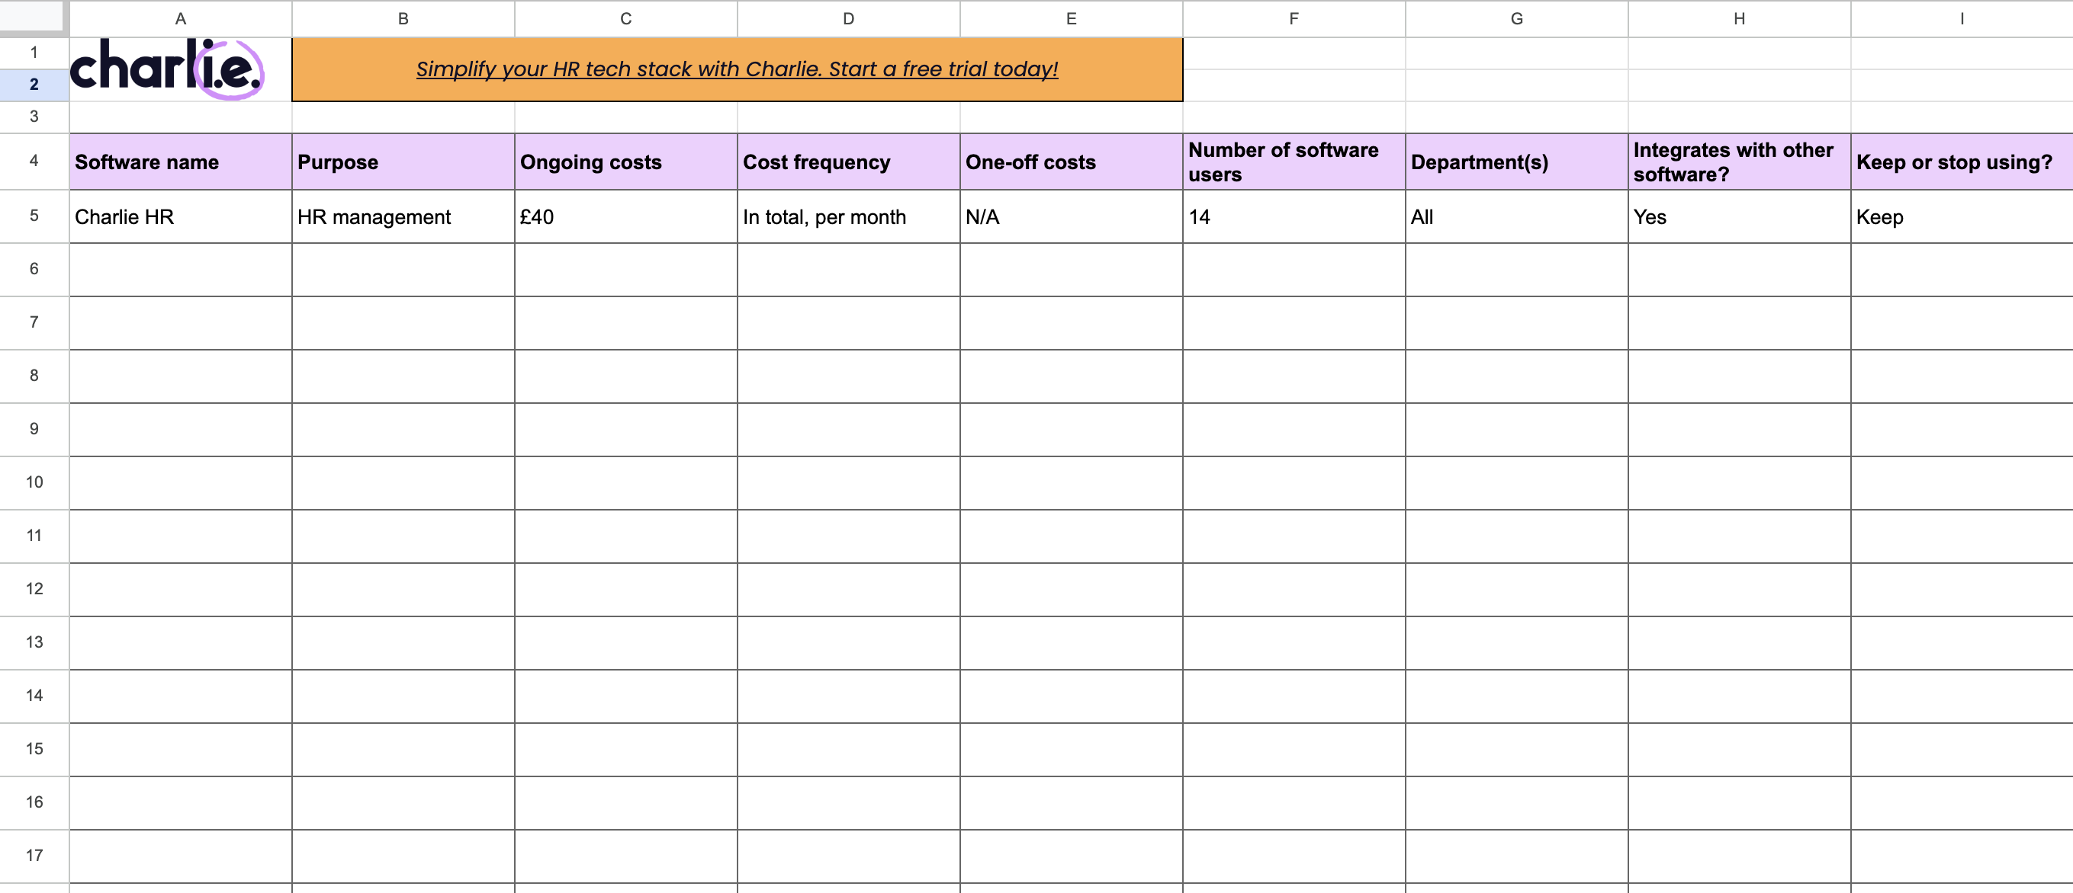Select row 10 header
2073x893 pixels.
[x=34, y=482]
